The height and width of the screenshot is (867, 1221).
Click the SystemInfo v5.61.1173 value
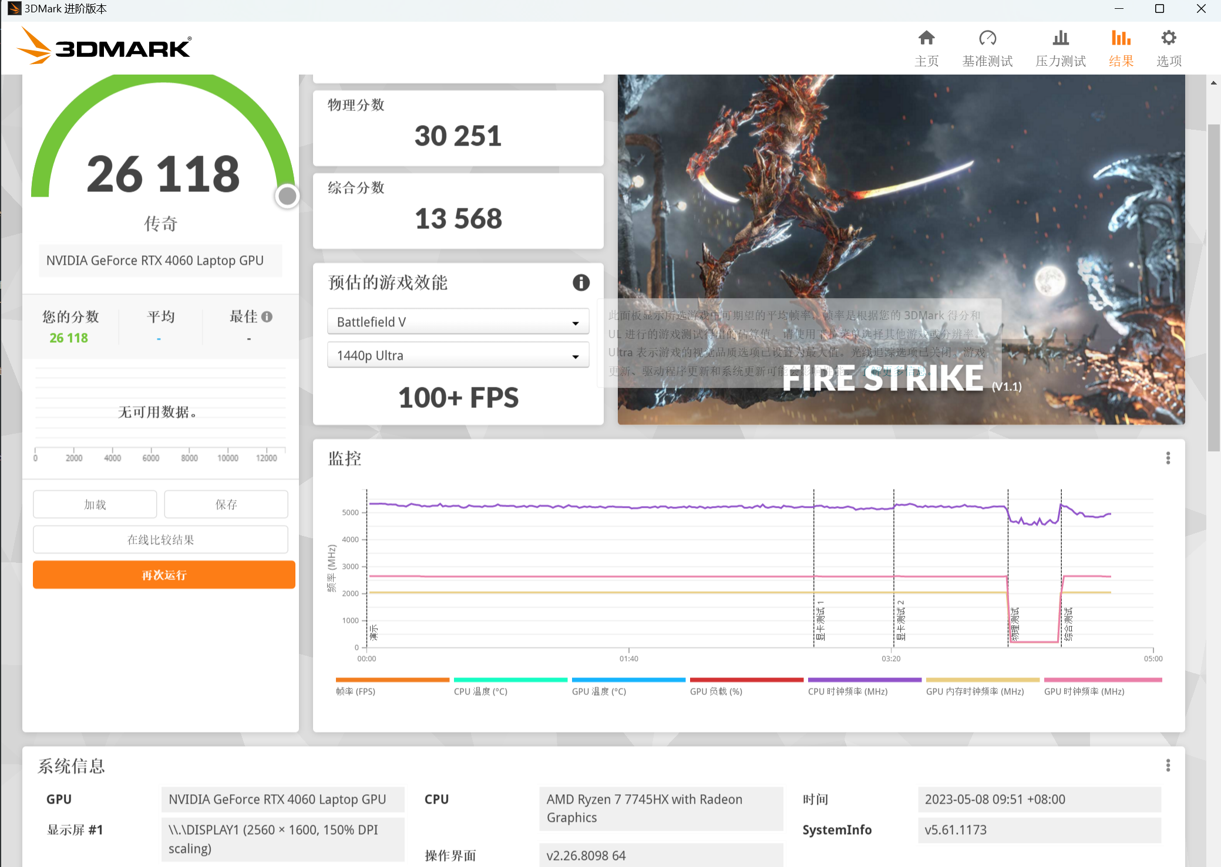[x=1039, y=830]
